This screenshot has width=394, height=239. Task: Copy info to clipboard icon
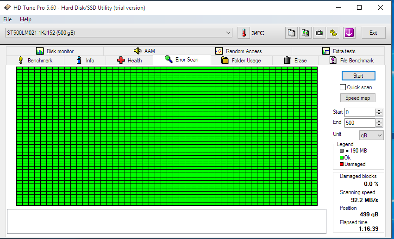(x=291, y=33)
